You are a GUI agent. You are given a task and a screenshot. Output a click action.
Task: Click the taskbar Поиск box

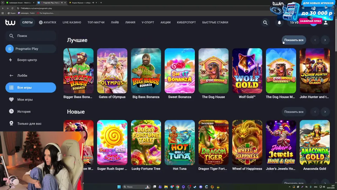[137, 187]
